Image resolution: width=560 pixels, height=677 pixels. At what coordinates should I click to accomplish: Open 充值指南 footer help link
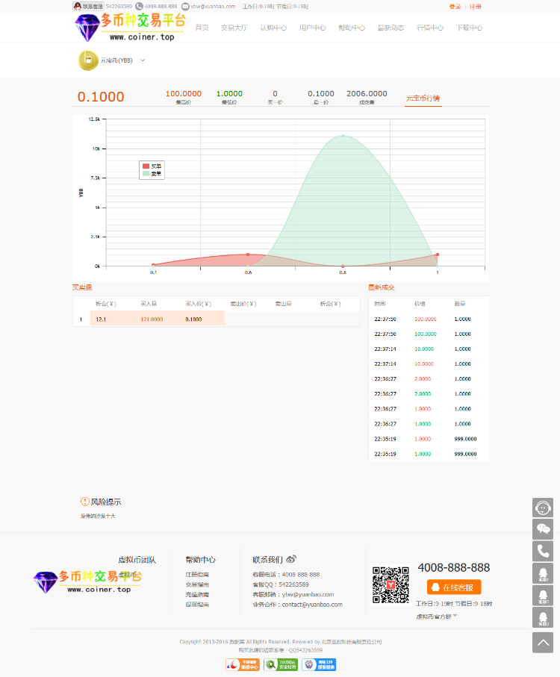coord(197,595)
